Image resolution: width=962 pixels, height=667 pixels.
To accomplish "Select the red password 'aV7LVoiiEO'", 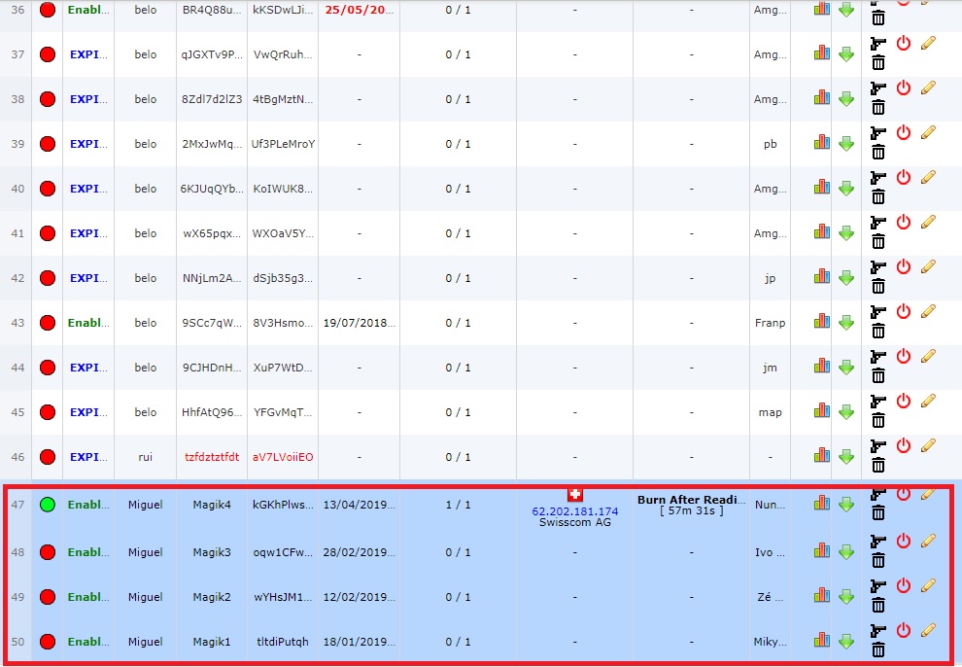I will (x=283, y=457).
